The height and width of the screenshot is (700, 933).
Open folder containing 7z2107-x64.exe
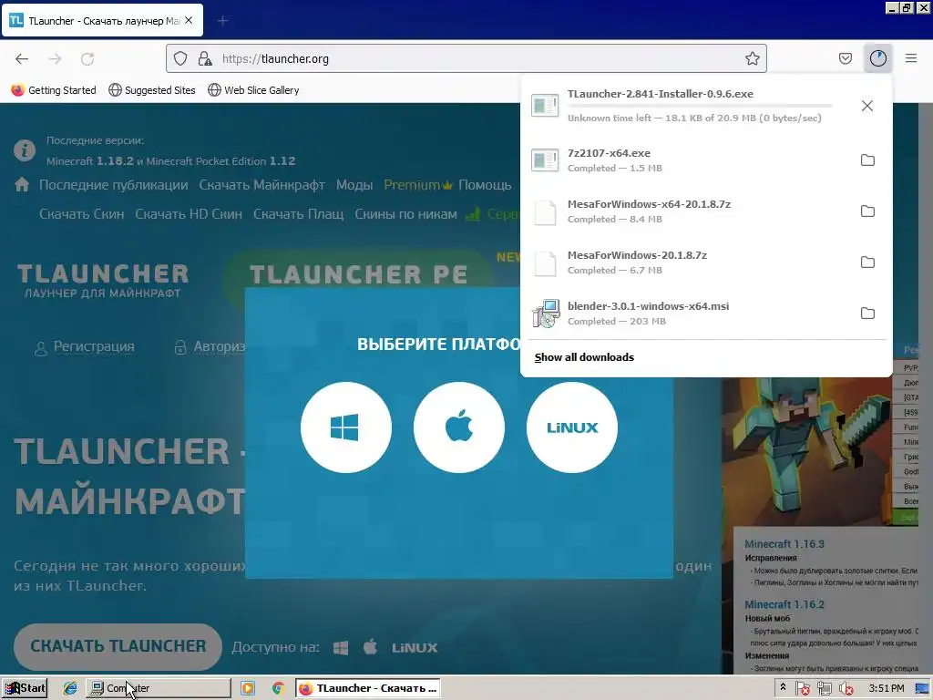point(867,160)
